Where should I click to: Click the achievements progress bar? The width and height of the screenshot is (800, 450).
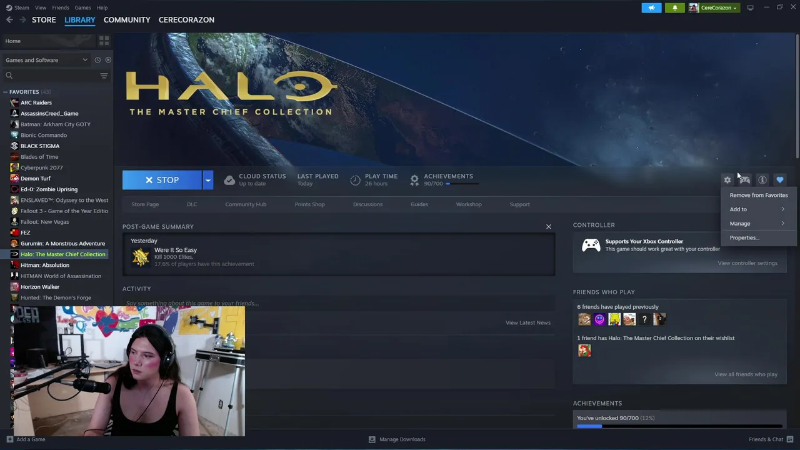(x=679, y=426)
